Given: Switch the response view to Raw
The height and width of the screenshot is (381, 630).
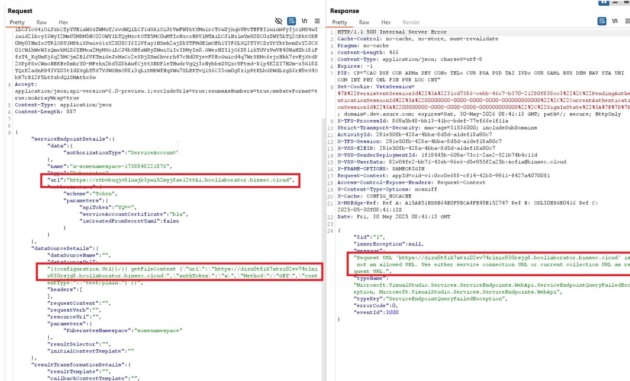Looking at the screenshot, I should point(364,22).
